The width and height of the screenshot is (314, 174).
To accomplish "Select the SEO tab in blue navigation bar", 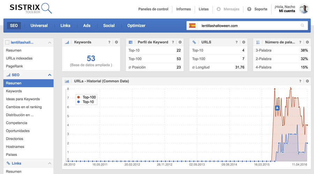I will pyautogui.click(x=14, y=25).
